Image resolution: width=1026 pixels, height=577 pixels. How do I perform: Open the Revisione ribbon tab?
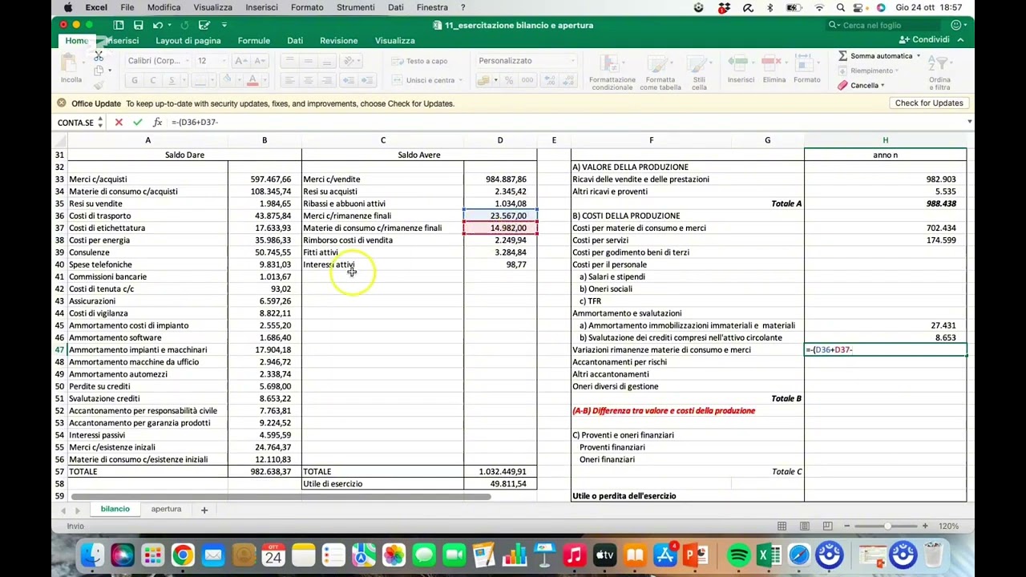coord(339,40)
